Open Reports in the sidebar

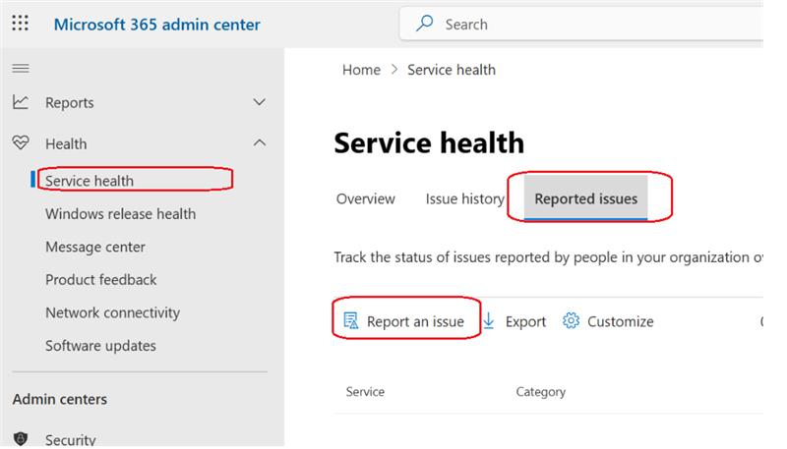(x=69, y=103)
